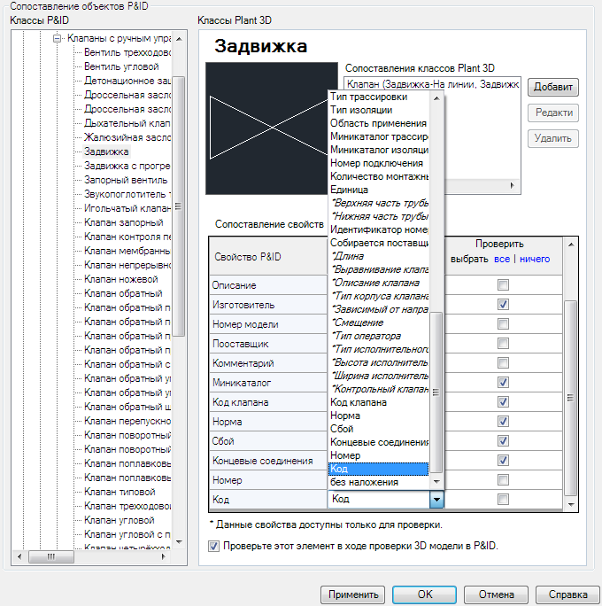This screenshot has width=602, height=606.
Task: Select 'Запорный вентиль' in class tree
Action: 126,180
